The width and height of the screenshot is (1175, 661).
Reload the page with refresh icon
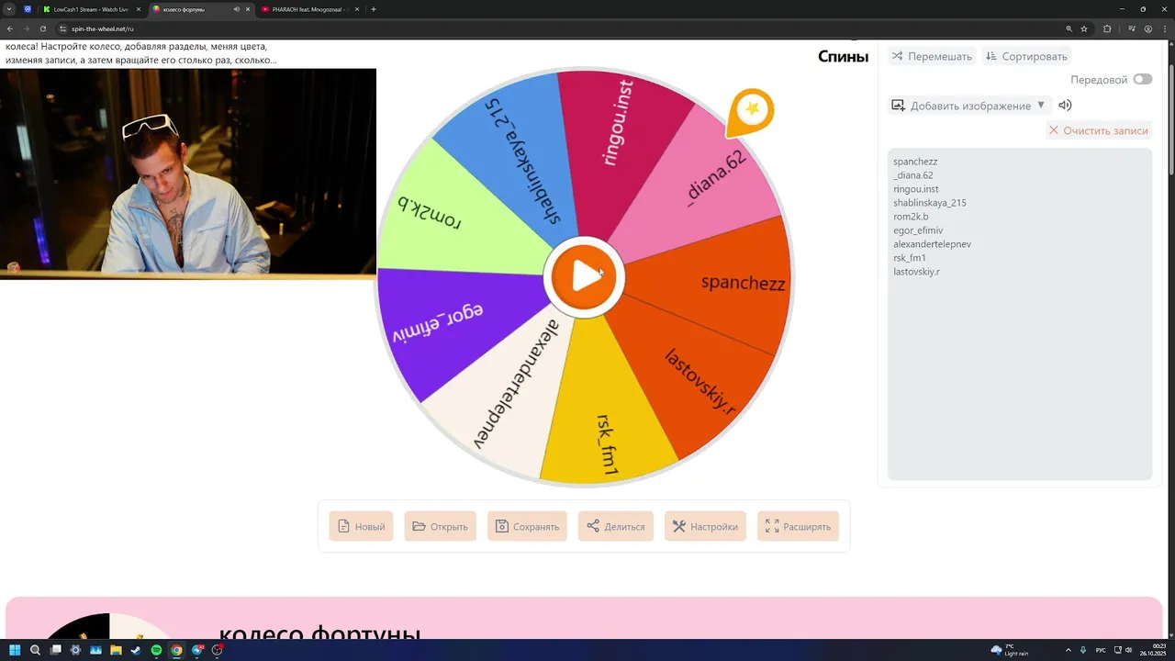(x=42, y=28)
